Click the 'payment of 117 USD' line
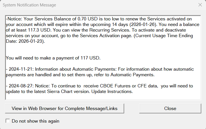 pos(53,58)
